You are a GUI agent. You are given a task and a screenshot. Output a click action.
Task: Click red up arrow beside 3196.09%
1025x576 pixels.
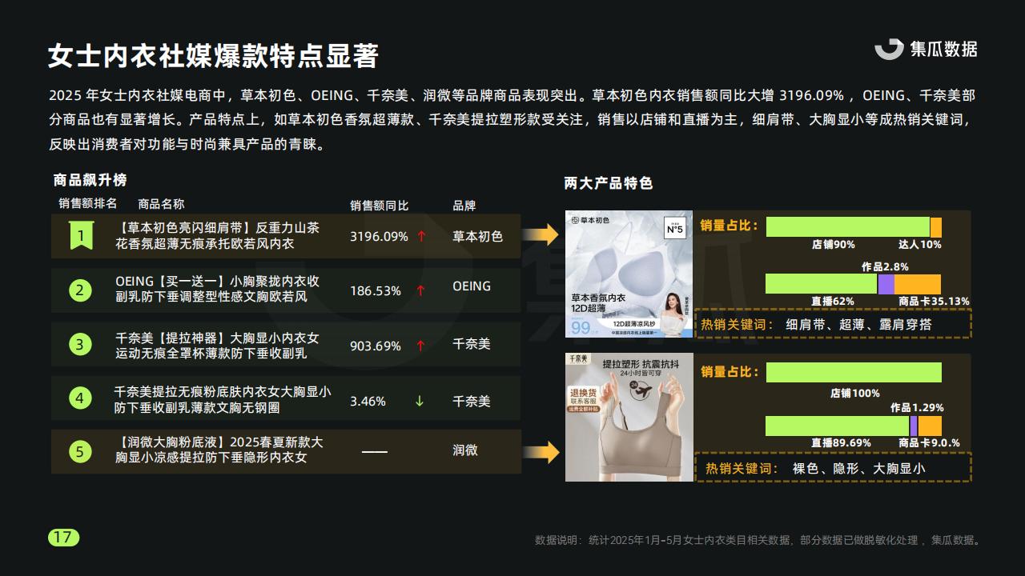point(421,237)
